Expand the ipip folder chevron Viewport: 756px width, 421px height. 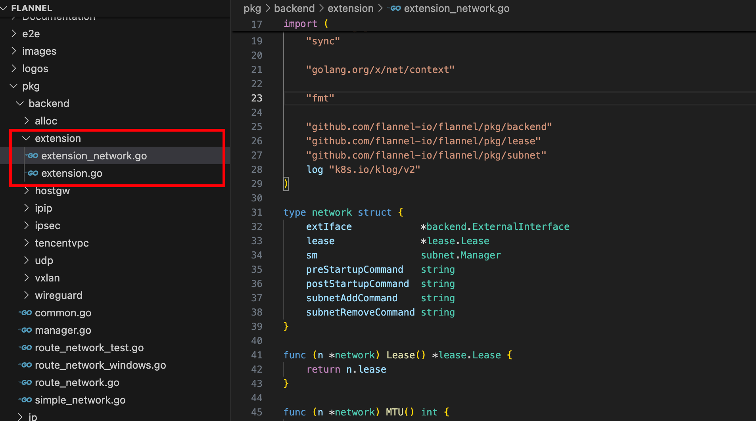click(x=27, y=208)
